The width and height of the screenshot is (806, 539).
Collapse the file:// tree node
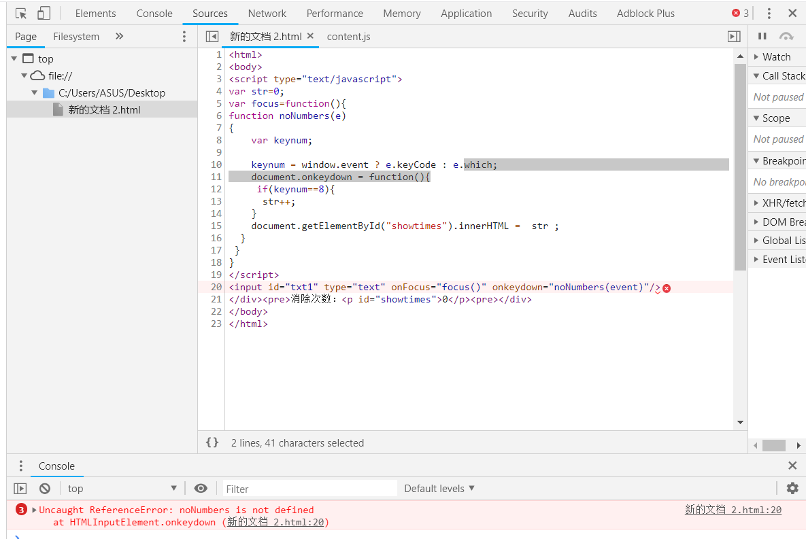coord(24,75)
